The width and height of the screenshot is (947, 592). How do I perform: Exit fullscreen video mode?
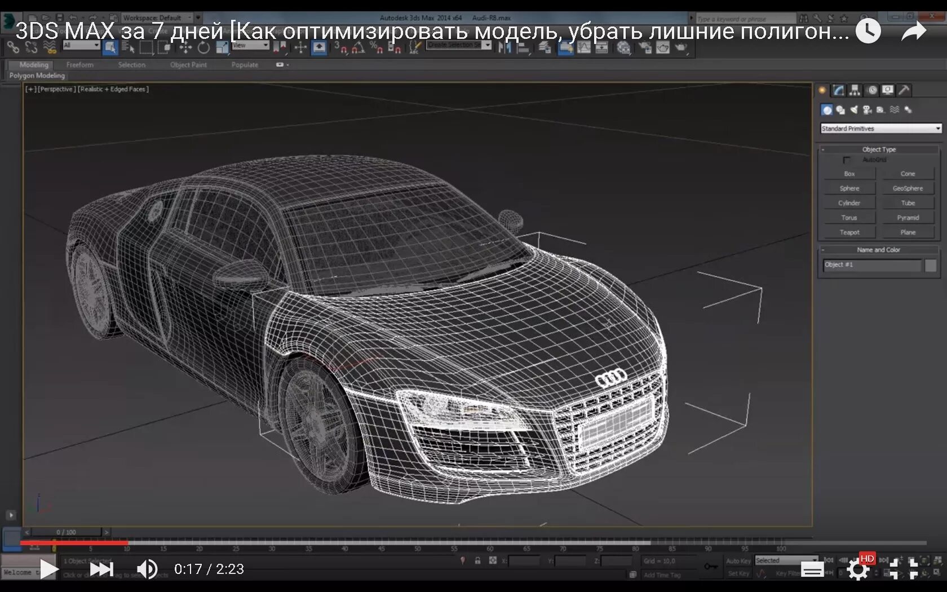pos(904,569)
